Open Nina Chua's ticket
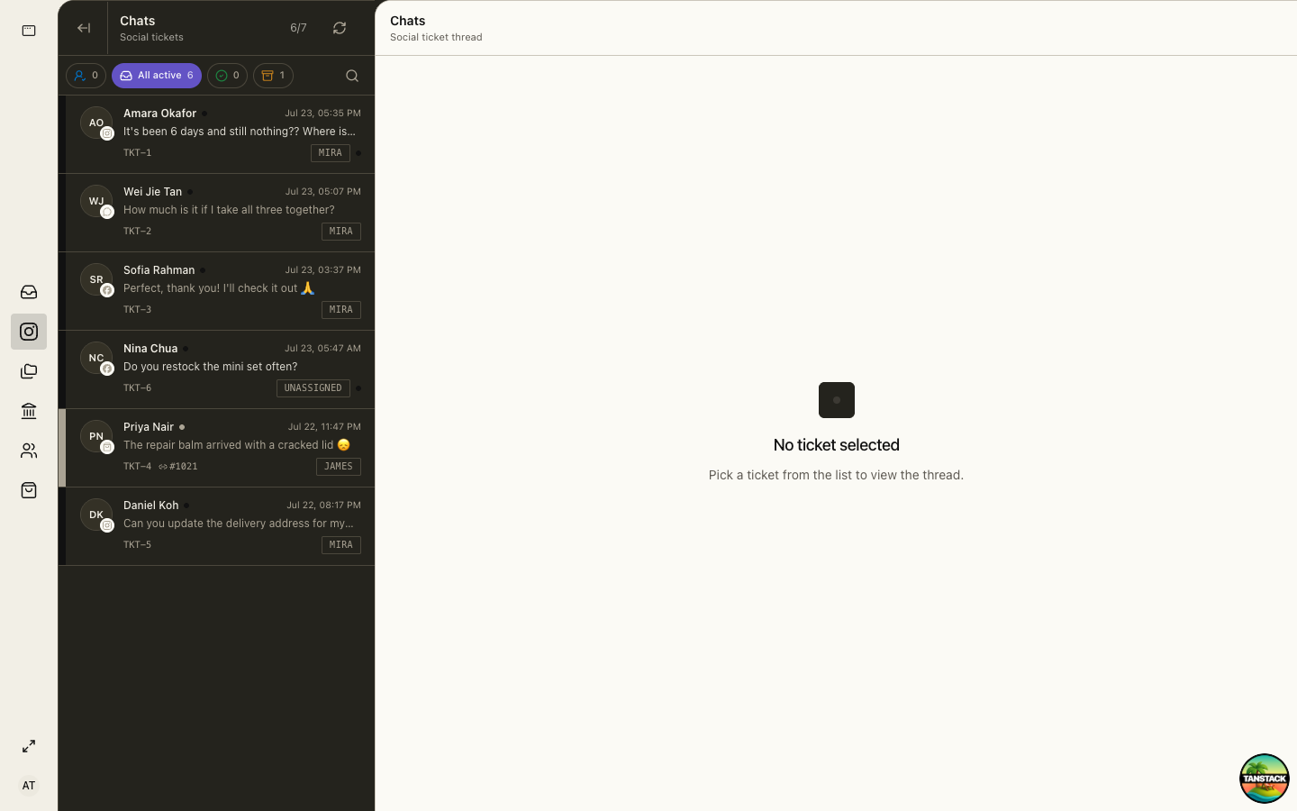The image size is (1297, 811). point(216,369)
